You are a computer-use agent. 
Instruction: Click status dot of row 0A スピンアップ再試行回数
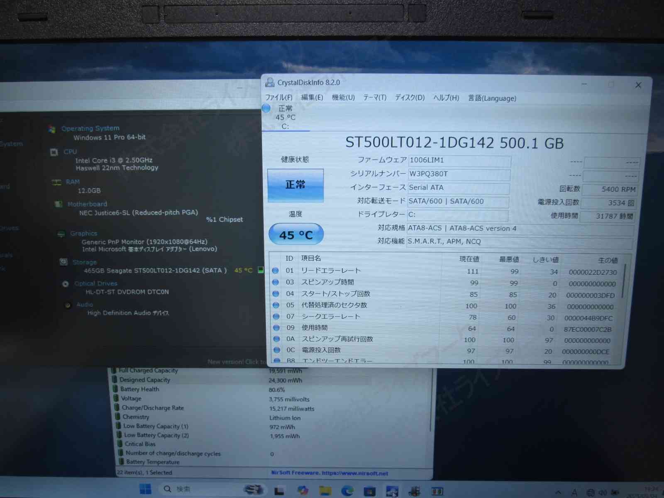pos(276,339)
